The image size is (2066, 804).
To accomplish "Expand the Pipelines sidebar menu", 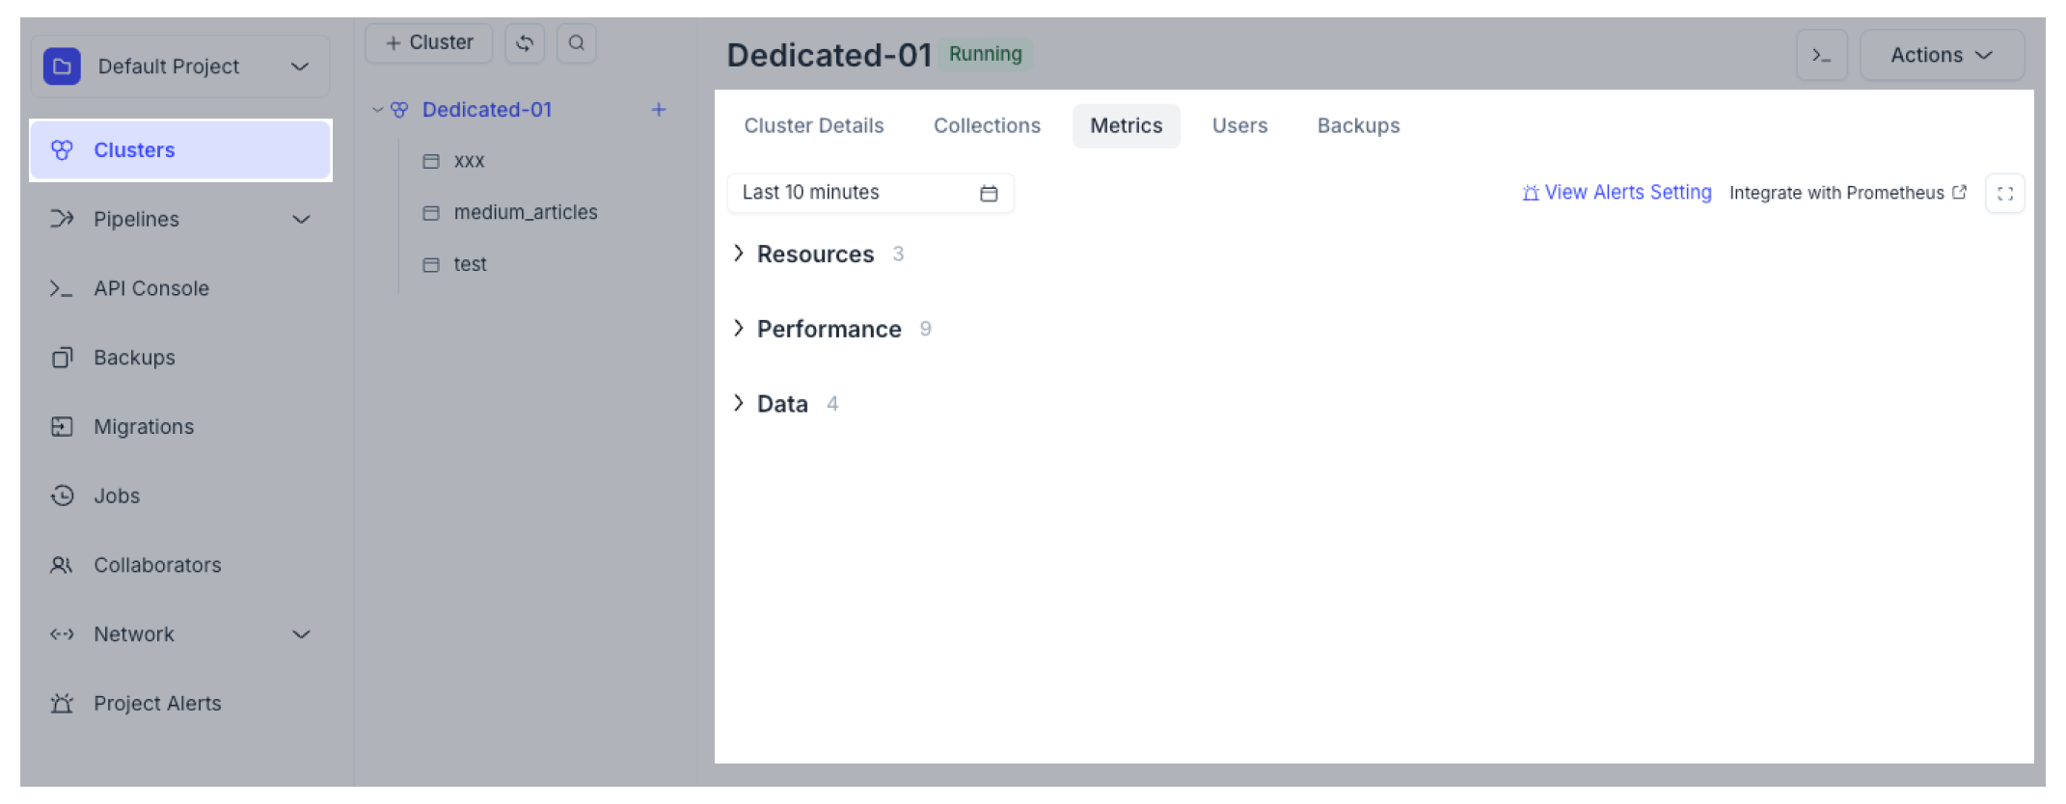I will click(301, 220).
